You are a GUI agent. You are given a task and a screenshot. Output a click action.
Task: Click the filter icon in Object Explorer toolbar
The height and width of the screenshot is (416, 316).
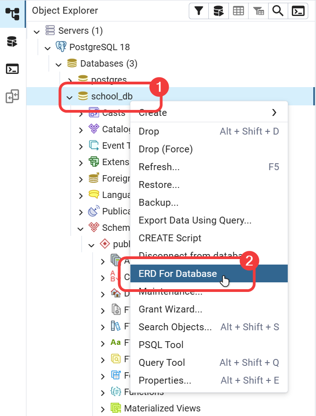tap(199, 11)
